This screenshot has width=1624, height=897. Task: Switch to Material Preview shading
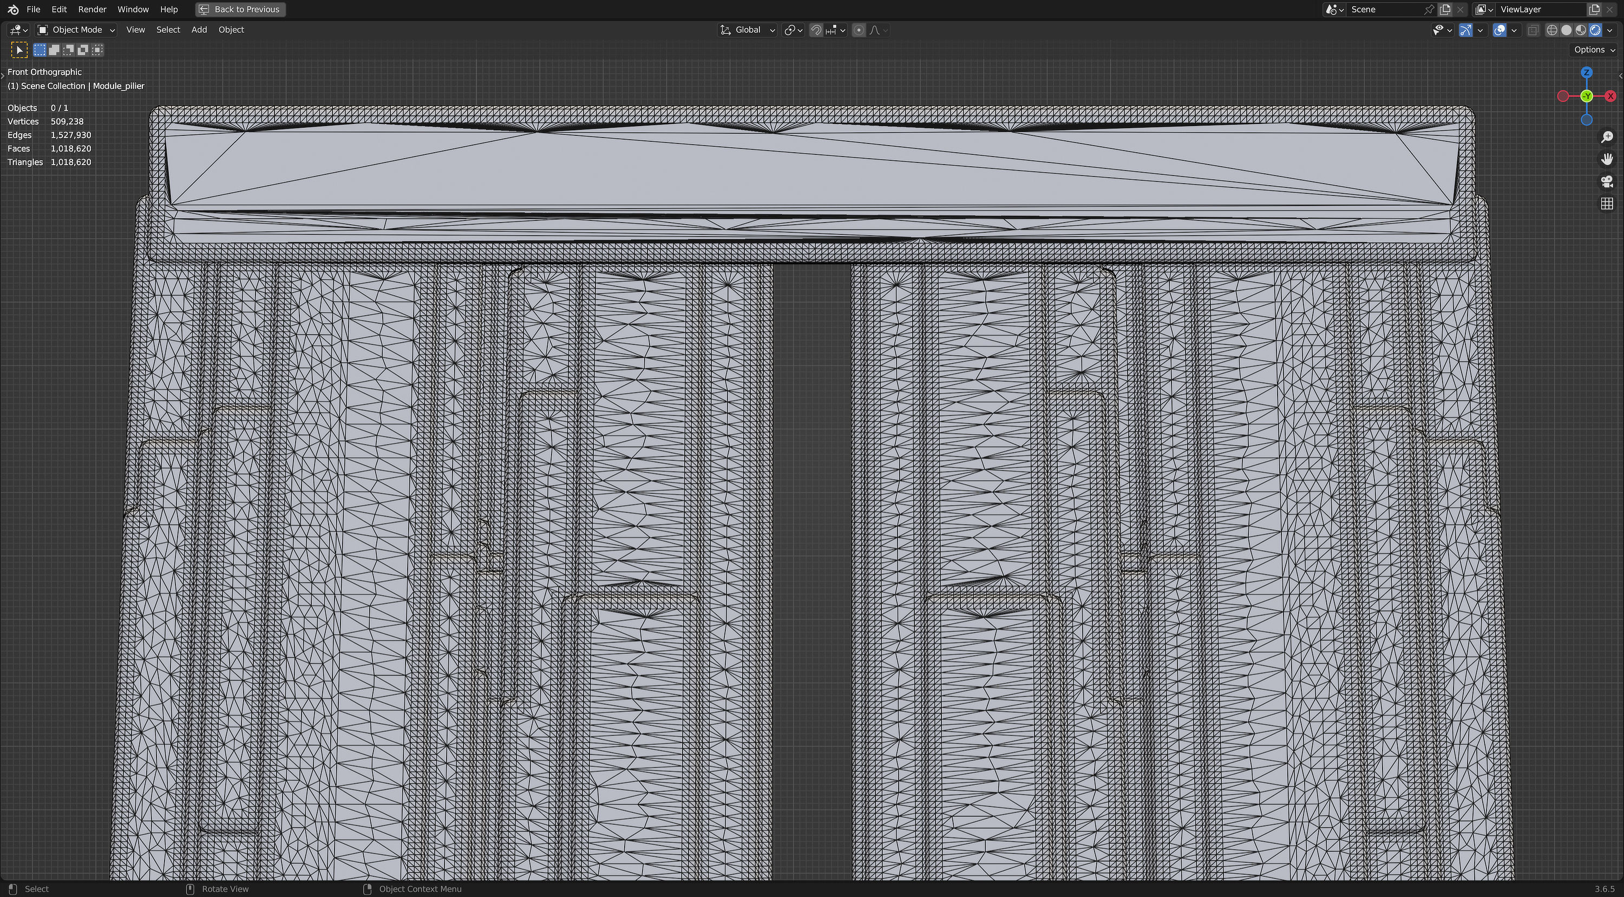click(x=1581, y=30)
